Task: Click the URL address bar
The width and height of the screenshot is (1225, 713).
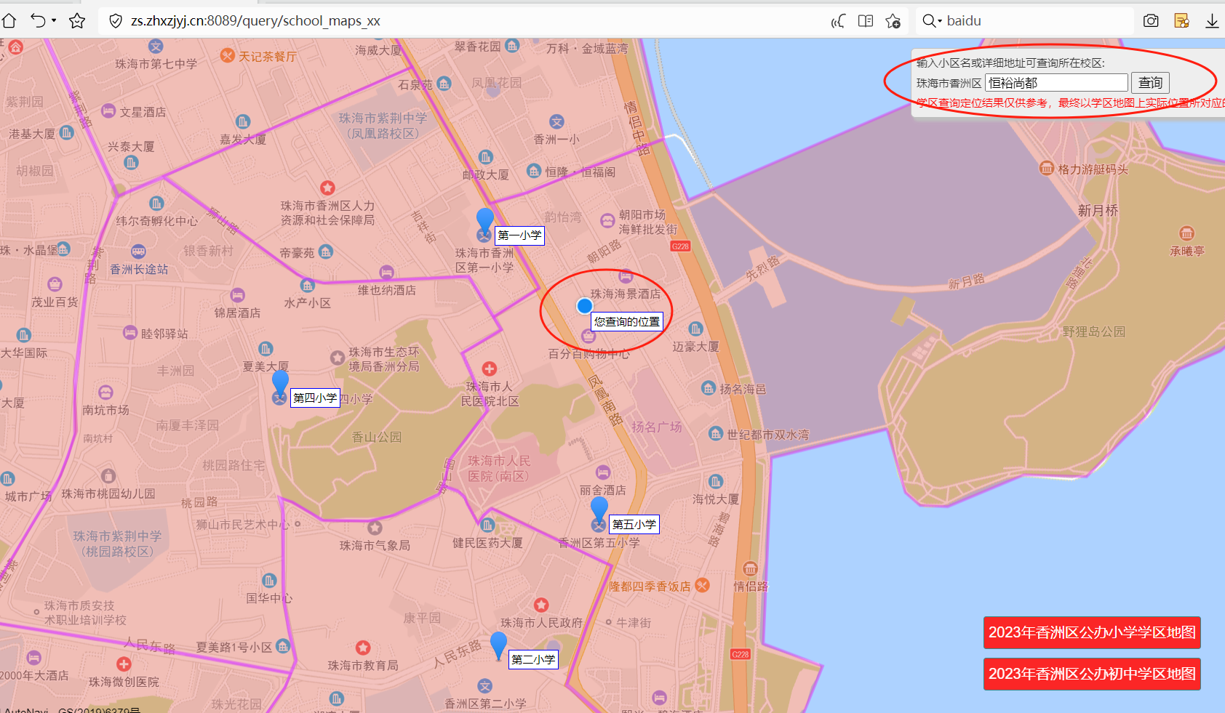Action: [x=291, y=20]
